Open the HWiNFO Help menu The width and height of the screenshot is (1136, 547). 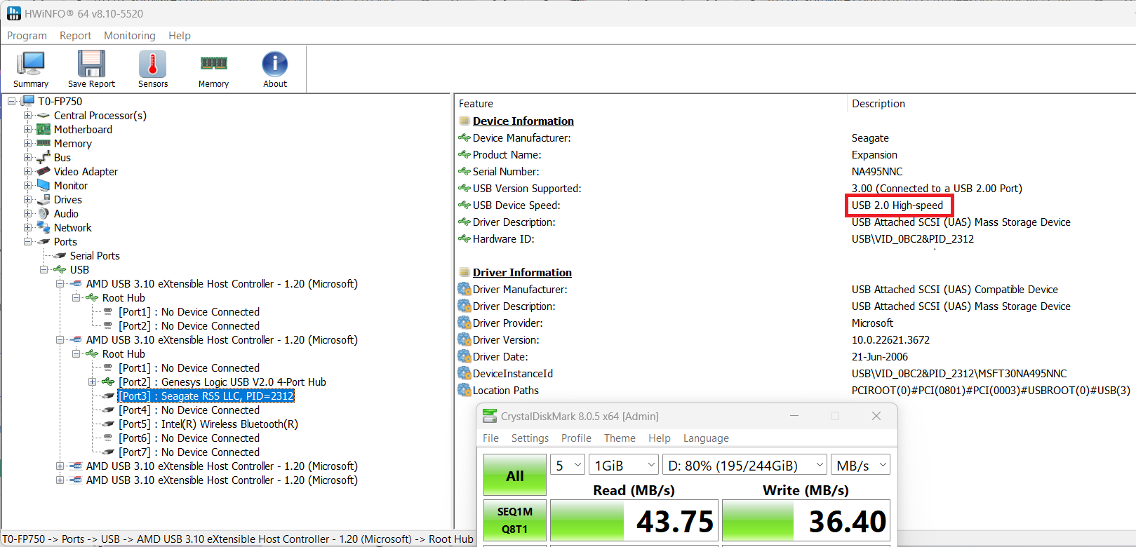pyautogui.click(x=180, y=36)
